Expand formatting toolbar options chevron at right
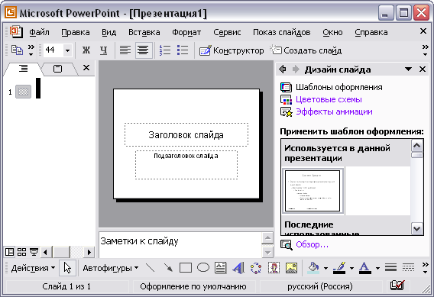Viewport: 434px width, 297px height. pos(425,50)
